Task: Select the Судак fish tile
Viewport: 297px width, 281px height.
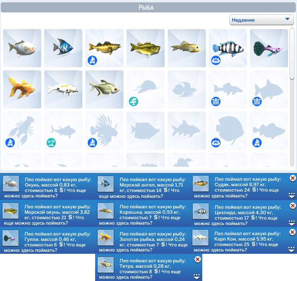Action: pyautogui.click(x=104, y=48)
